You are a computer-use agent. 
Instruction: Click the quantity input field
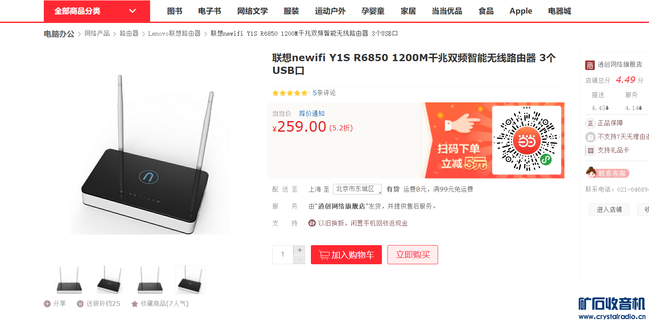click(283, 254)
